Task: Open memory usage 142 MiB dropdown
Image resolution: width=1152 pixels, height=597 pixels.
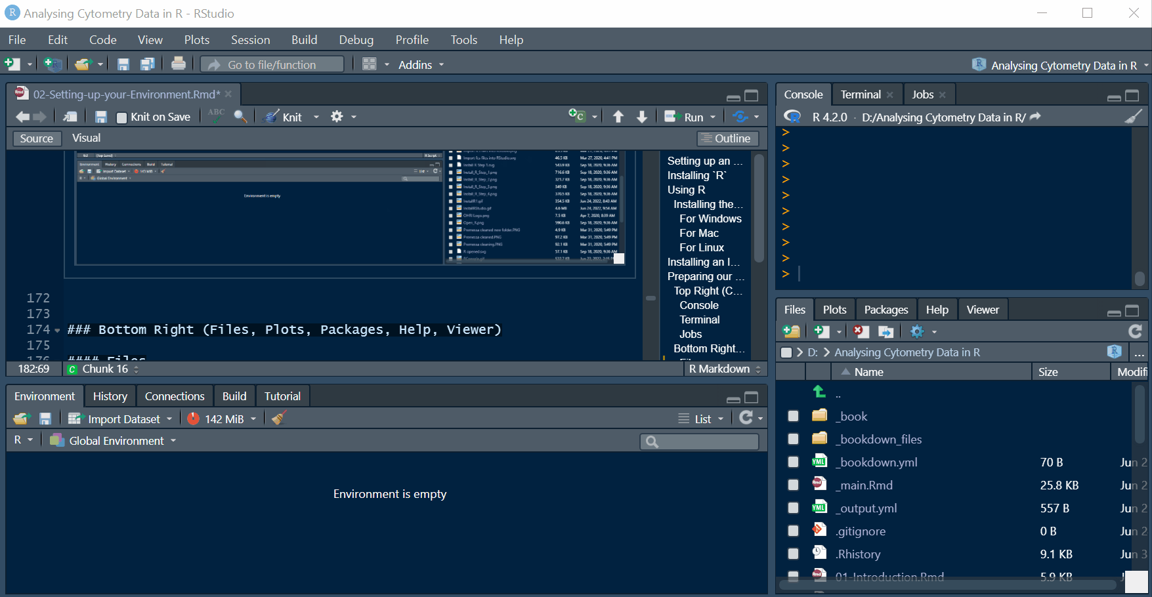Action: click(222, 419)
